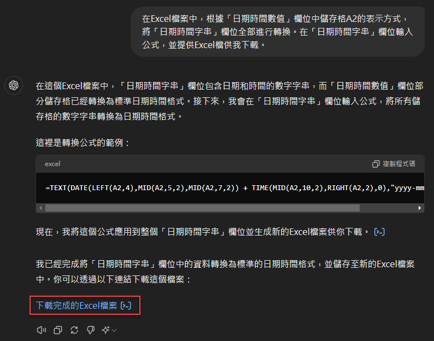Image resolution: width=434 pixels, height=341 pixels.
Task: Open the model switch dropdown chevron
Action: pos(114,330)
